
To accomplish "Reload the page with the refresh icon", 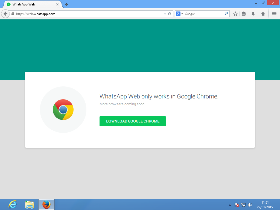I will click(x=170, y=14).
